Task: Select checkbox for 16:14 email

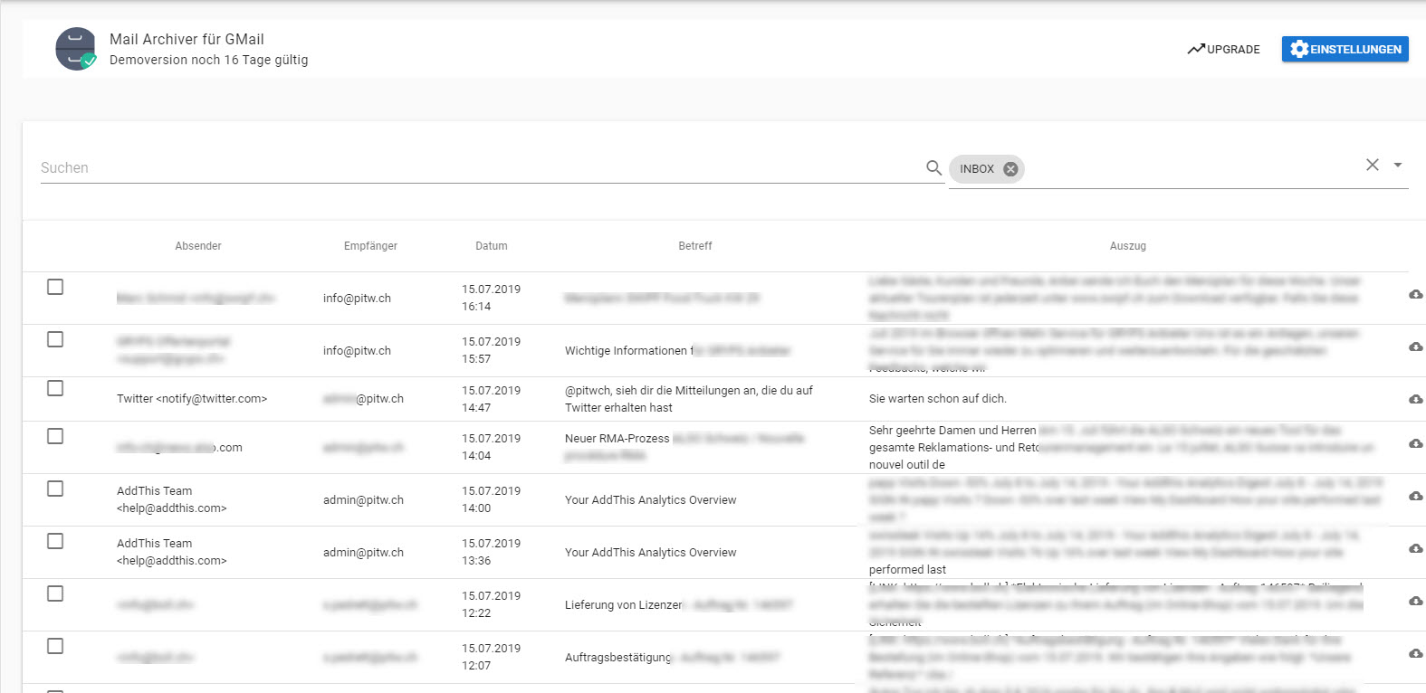Action: tap(55, 287)
